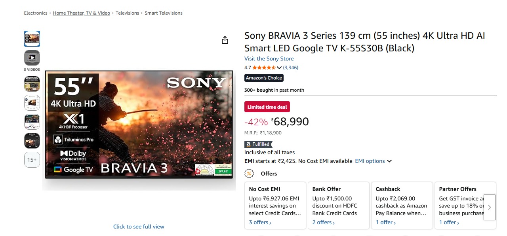The width and height of the screenshot is (507, 236).
Task: Open the 3 offers No Cost EMI link
Action: coord(260,222)
